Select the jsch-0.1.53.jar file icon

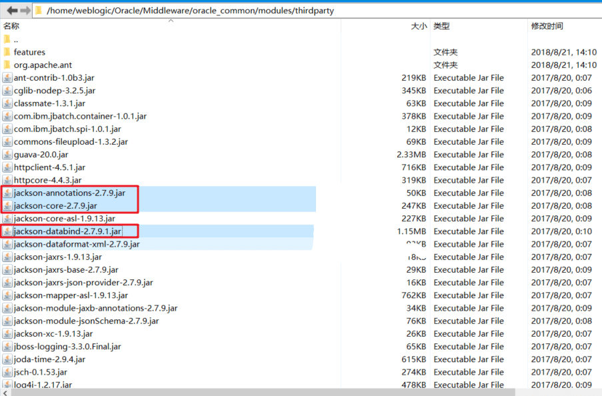[x=7, y=372]
